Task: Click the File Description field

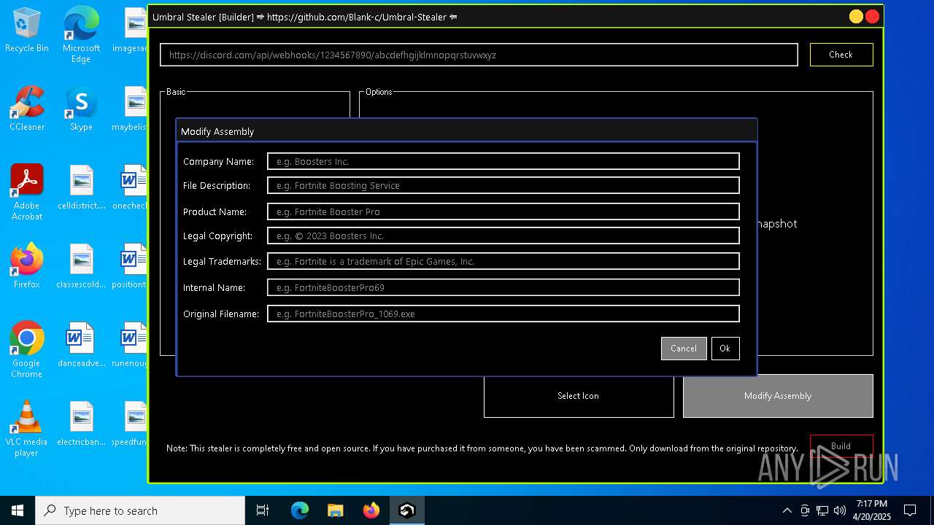Action: (x=503, y=185)
